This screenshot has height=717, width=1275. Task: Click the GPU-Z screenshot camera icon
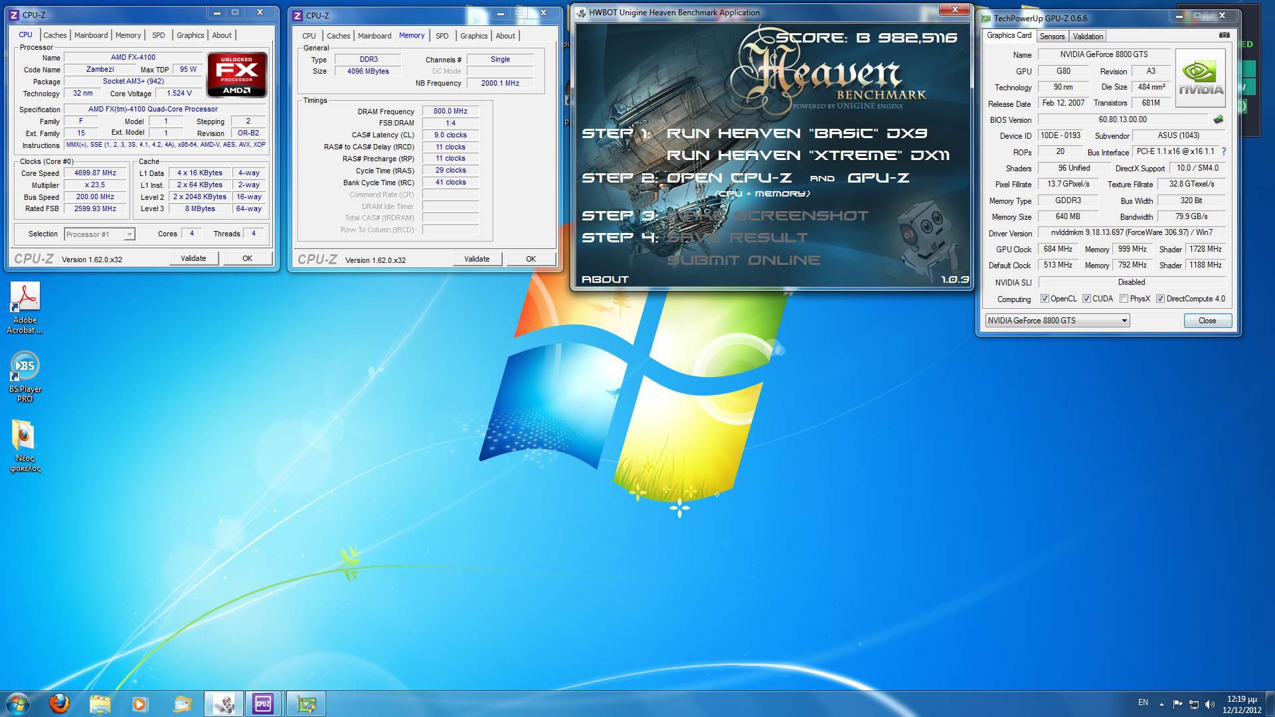click(x=1225, y=35)
